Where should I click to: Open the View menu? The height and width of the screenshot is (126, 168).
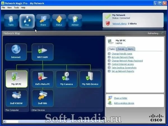[10, 8]
